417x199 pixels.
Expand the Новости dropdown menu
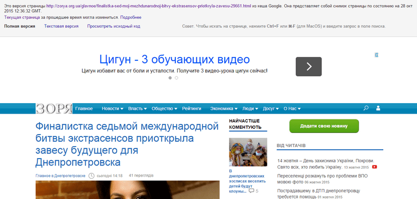tap(112, 108)
